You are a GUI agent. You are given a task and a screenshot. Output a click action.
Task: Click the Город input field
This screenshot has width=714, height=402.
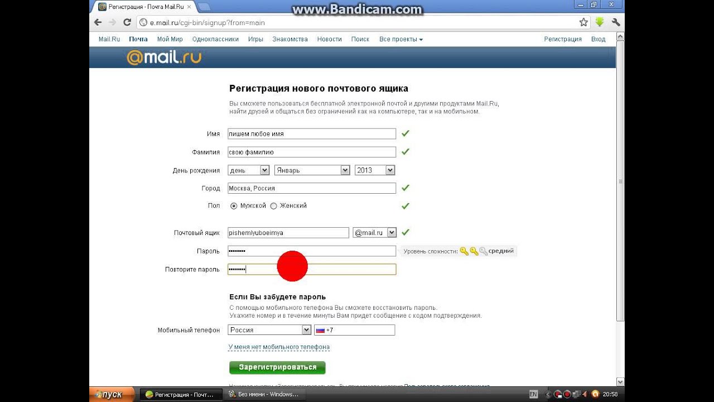(312, 188)
